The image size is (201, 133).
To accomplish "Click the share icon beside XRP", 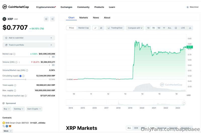I will [x=52, y=19].
